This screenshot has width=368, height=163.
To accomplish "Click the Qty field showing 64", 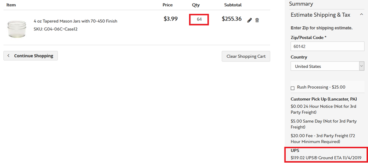I will pos(199,19).
